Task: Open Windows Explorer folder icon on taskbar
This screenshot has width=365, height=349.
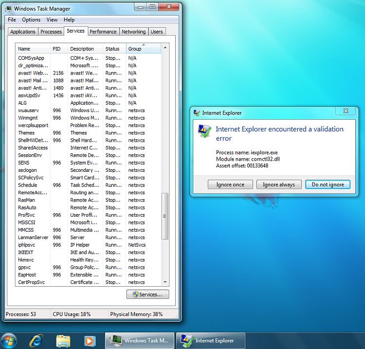Action: coord(63,341)
